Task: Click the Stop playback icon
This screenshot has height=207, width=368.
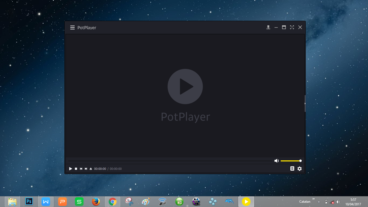Action: pyautogui.click(x=76, y=168)
